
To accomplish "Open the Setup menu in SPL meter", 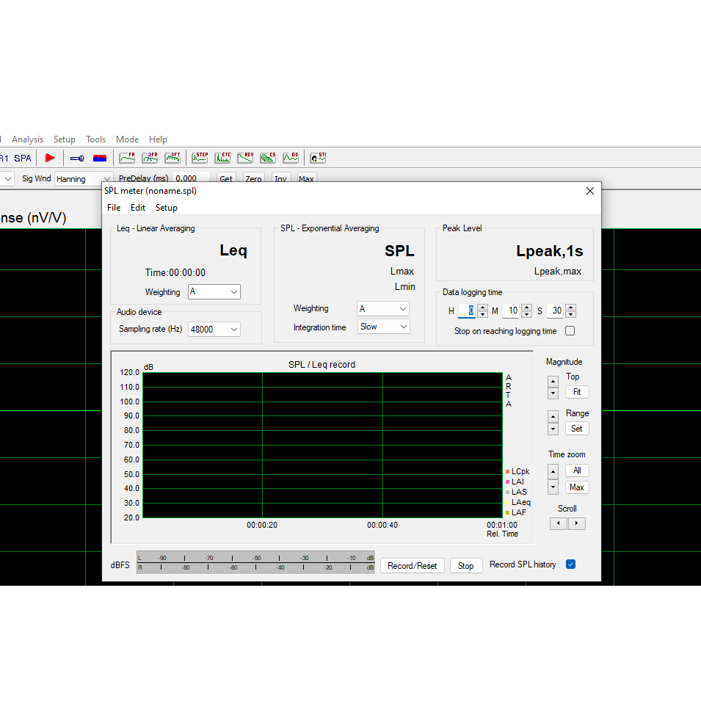I will (166, 207).
